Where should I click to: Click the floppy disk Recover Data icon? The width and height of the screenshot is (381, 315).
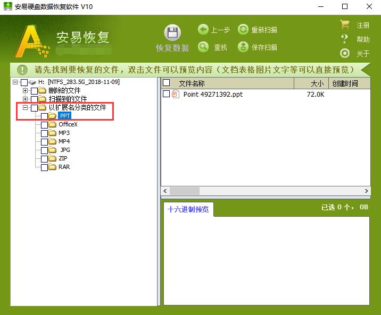pos(172,33)
